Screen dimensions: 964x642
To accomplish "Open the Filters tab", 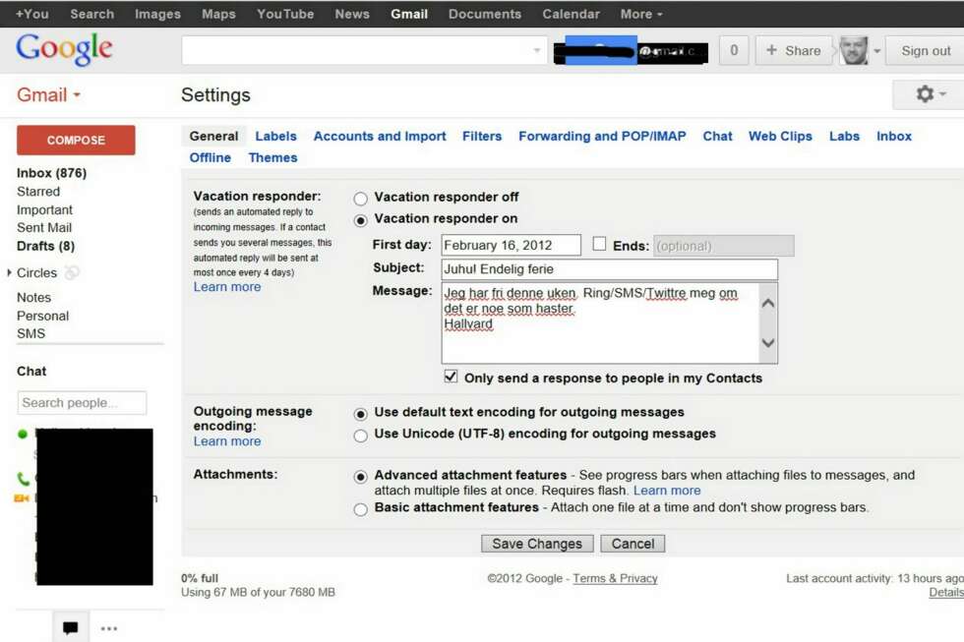I will click(482, 137).
